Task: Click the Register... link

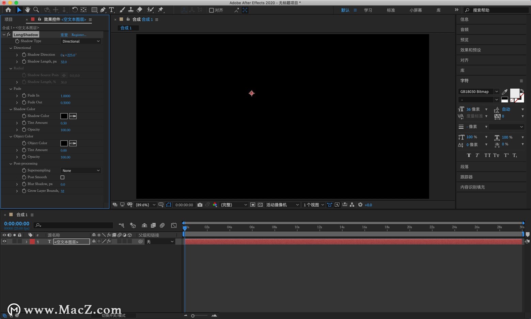Action: point(79,35)
